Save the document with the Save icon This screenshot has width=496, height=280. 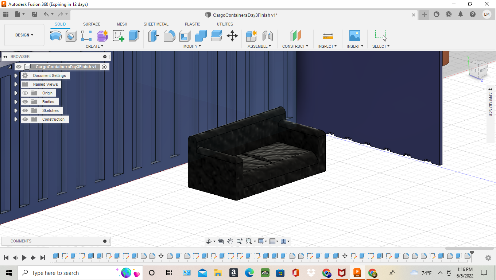point(34,14)
